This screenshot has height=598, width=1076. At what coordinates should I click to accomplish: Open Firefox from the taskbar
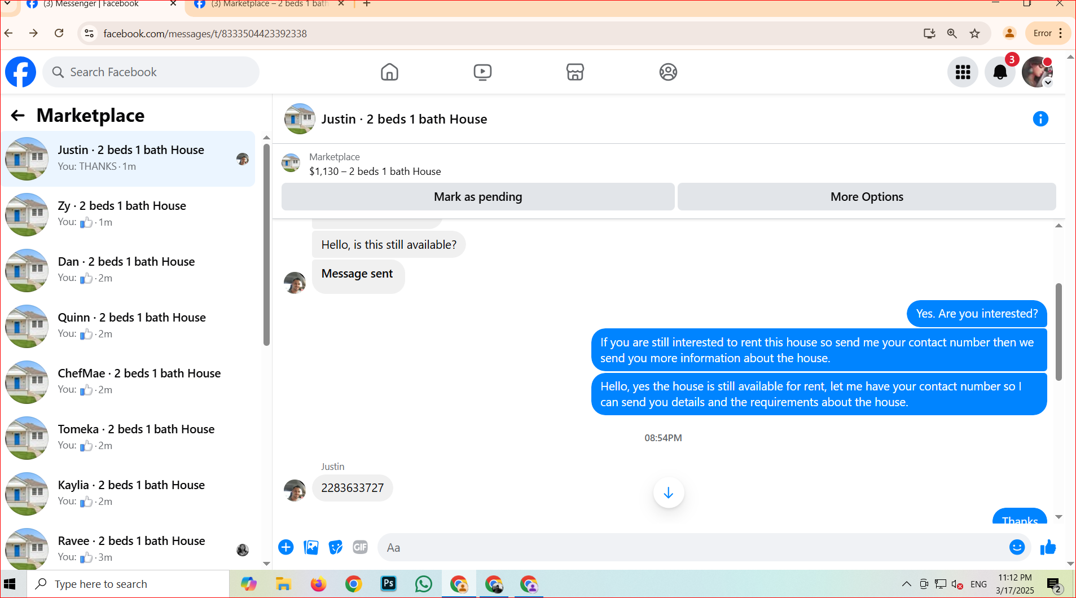[x=318, y=584]
